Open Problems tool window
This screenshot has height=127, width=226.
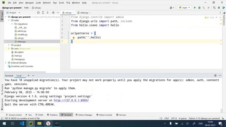point(52,115)
